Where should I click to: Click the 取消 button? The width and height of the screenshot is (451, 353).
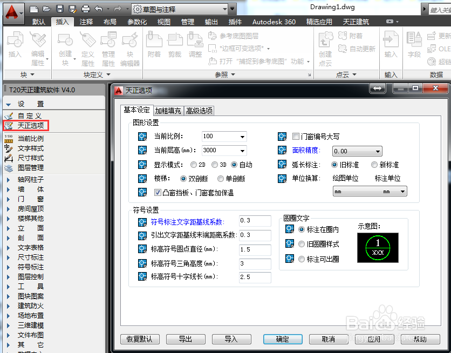(328, 339)
